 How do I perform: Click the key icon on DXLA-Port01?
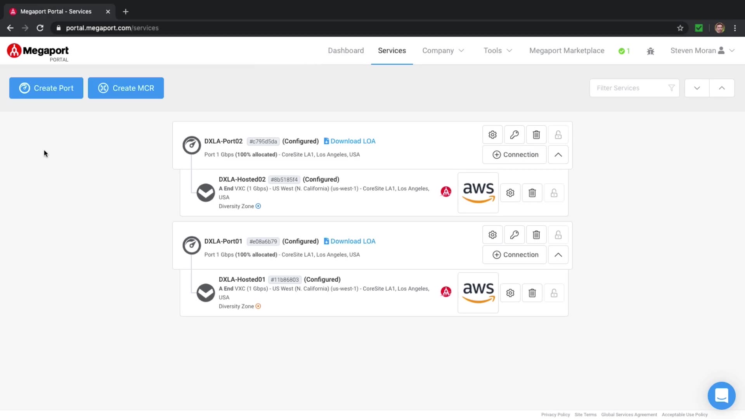[514, 235]
